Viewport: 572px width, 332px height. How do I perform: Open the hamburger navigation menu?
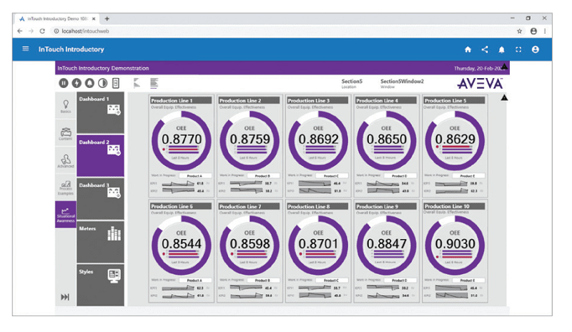click(x=26, y=49)
